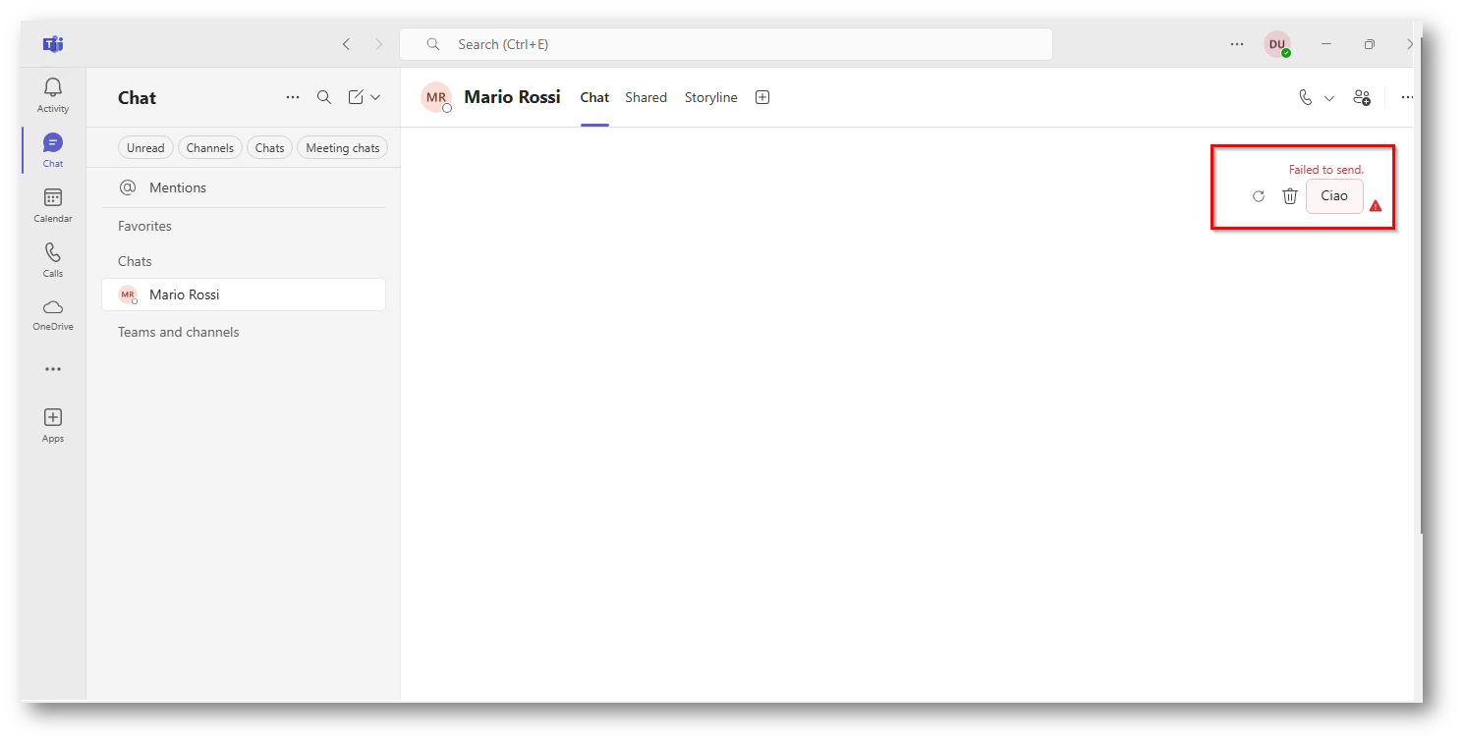Open Mentions
The width and height of the screenshot is (1464, 744).
pos(244,187)
